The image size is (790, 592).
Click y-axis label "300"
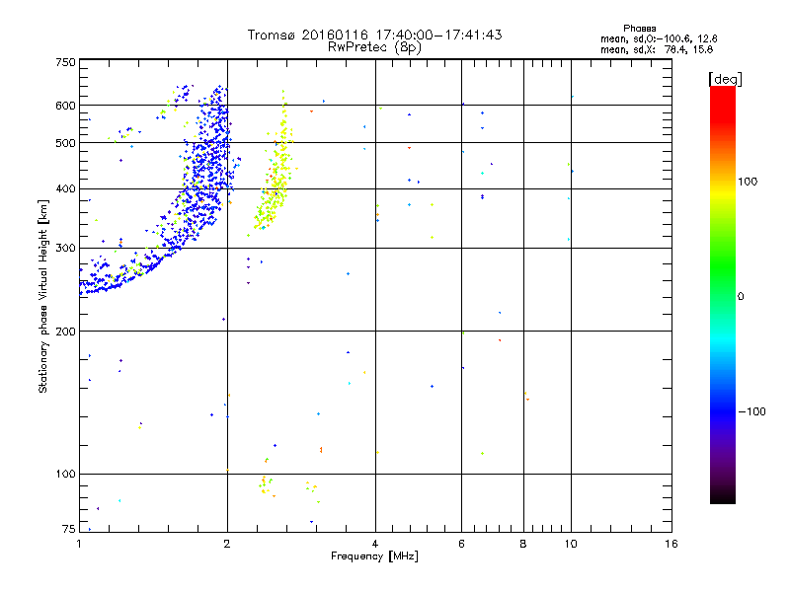click(65, 248)
